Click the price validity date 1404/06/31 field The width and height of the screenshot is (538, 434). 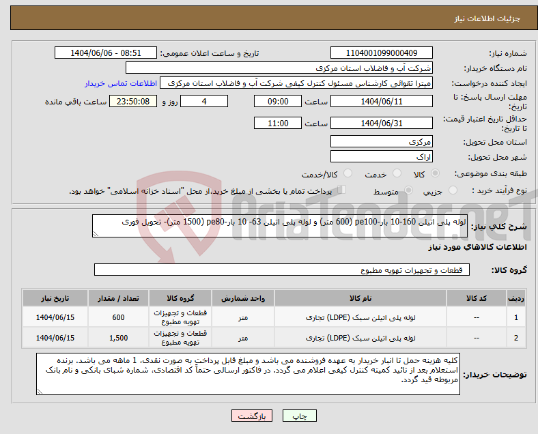pyautogui.click(x=381, y=124)
